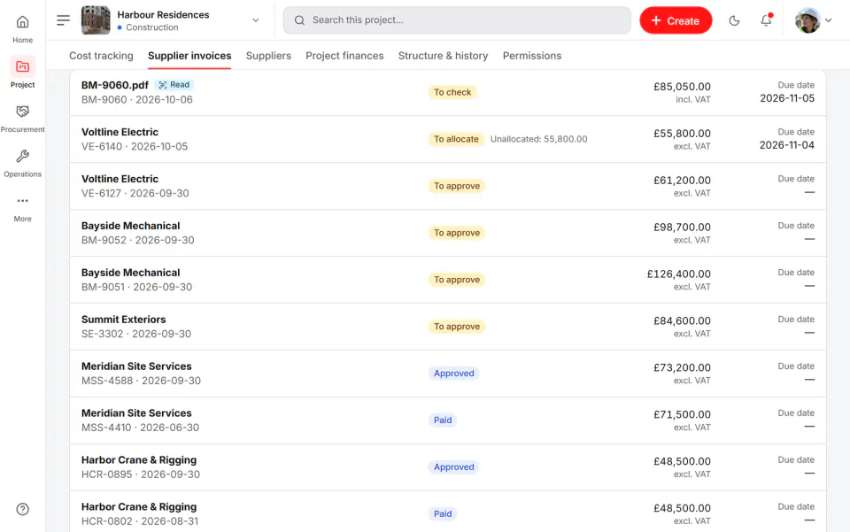
Task: Click To approve badge for Summit Exteriors
Action: tap(457, 327)
